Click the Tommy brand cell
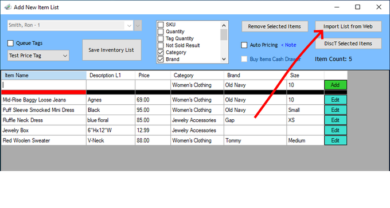Screen dimensions: 390x208 [255, 140]
